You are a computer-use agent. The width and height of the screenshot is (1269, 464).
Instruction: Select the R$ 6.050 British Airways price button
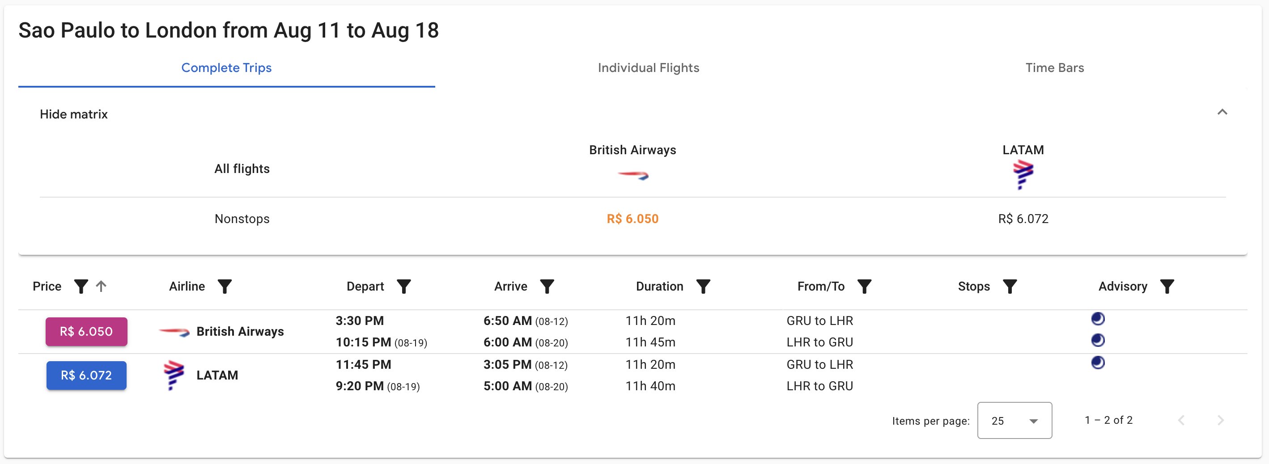click(x=86, y=332)
